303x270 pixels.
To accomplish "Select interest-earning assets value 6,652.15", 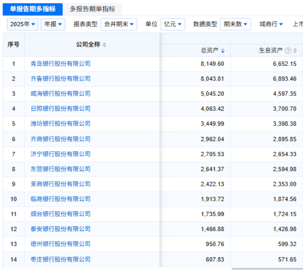I will tap(285, 64).
